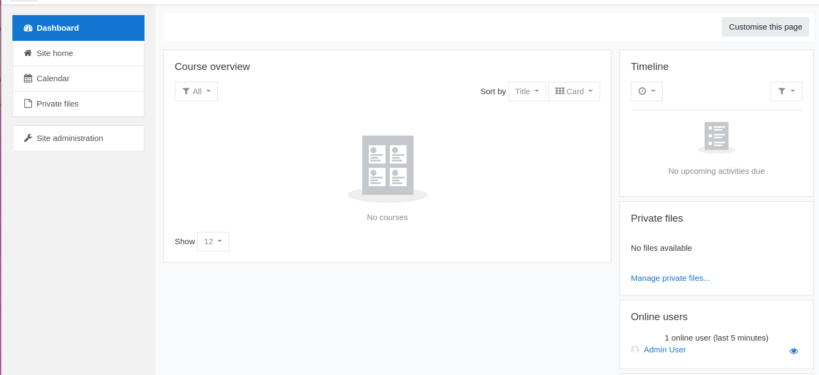Open the Timeline clock date filter dropdown
This screenshot has height=375, width=819.
(646, 91)
